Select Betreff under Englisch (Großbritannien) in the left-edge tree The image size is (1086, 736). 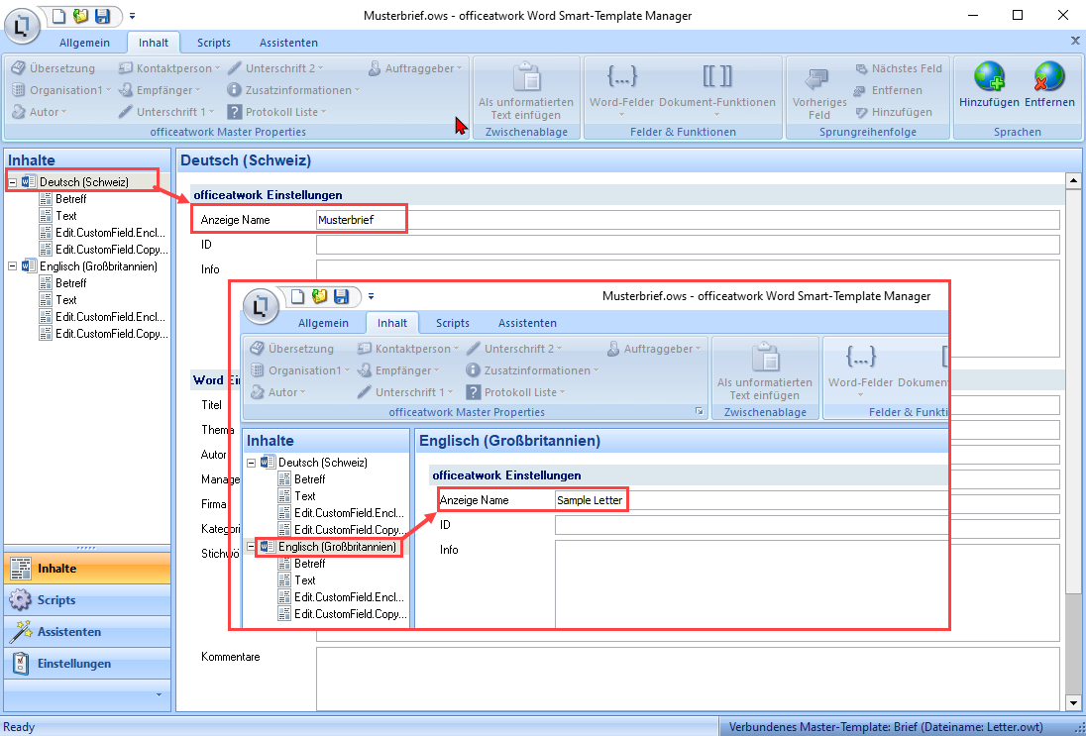pos(70,282)
